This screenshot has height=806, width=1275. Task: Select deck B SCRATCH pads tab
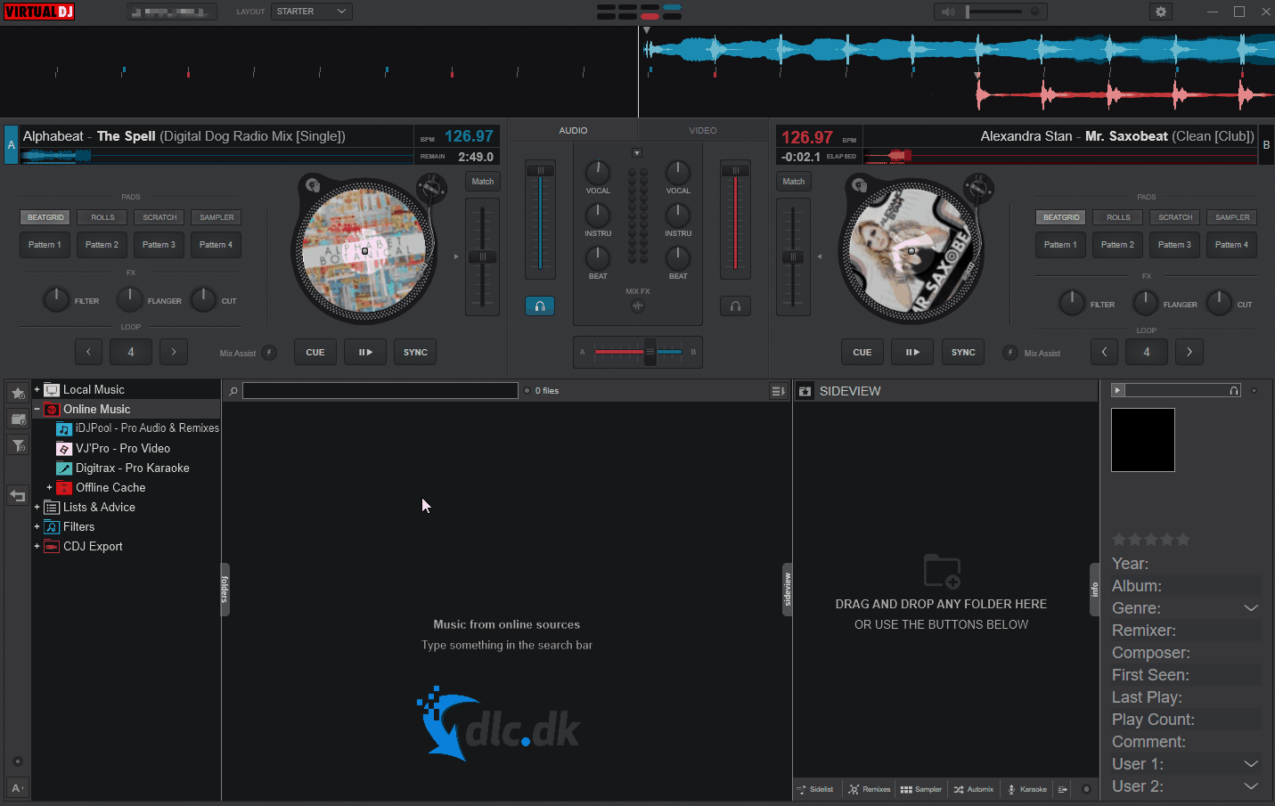(1175, 217)
